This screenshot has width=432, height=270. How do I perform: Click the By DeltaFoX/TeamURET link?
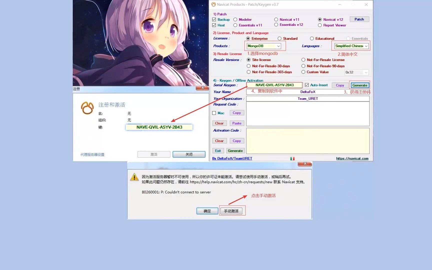point(232,158)
